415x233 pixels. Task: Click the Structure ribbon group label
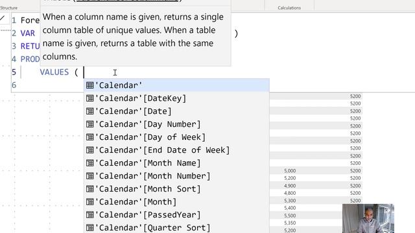tap(8, 8)
